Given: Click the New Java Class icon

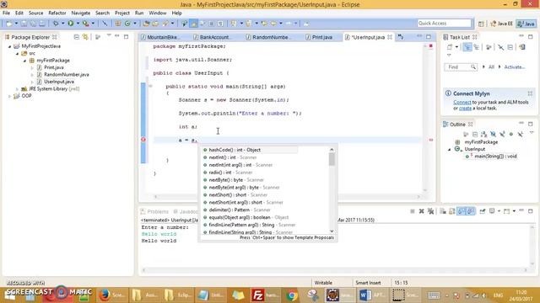Looking at the screenshot, I should (x=127, y=24).
